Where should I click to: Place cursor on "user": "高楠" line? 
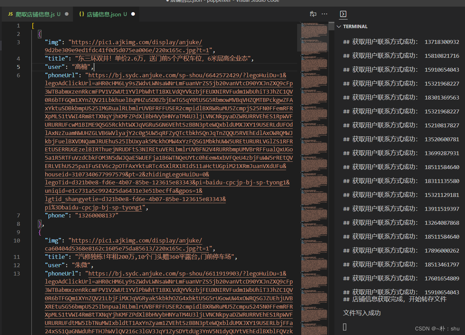coord(69,67)
